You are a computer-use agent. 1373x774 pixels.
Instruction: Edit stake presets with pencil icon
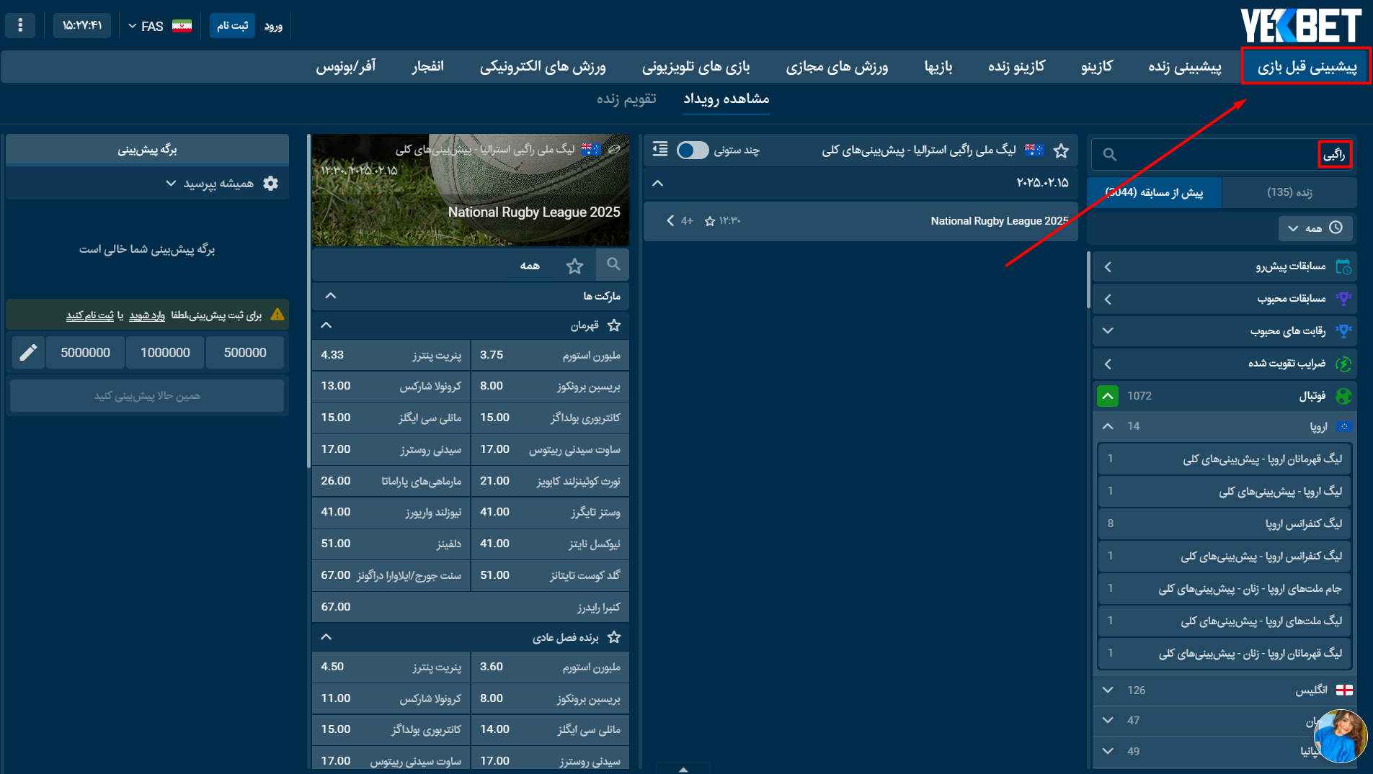pos(28,353)
